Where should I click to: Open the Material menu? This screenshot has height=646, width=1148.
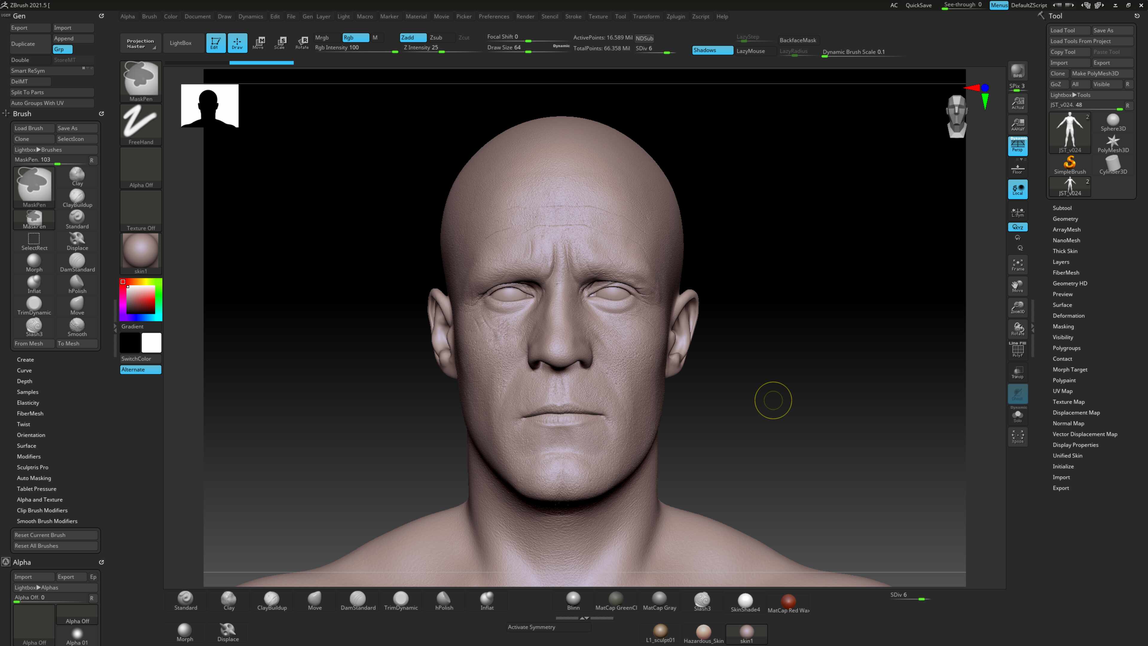click(416, 16)
